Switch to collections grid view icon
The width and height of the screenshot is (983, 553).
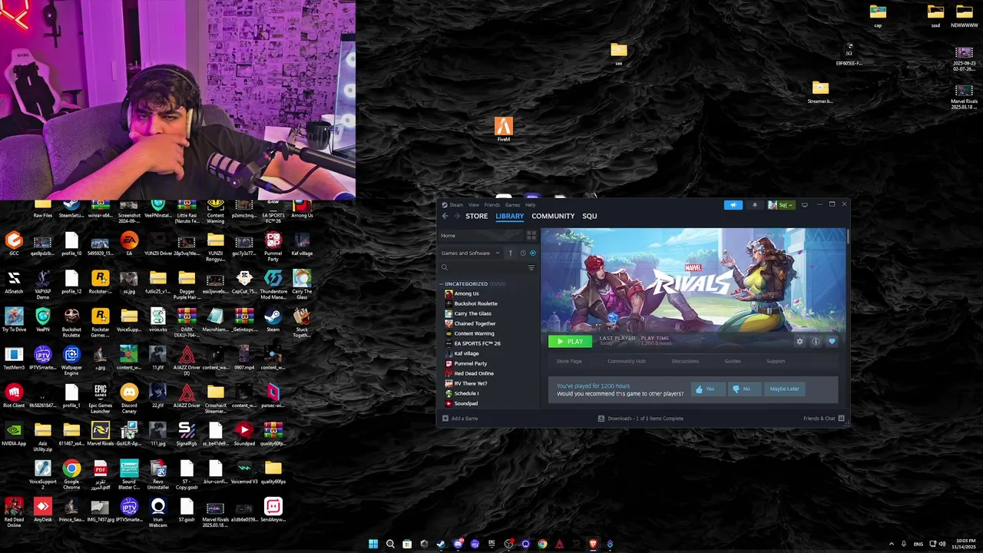pos(531,236)
